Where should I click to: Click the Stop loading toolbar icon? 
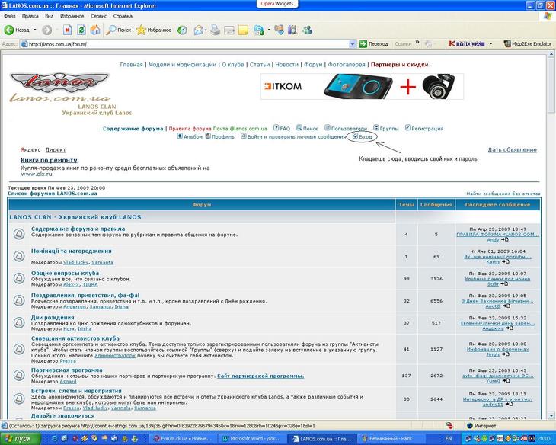click(68, 30)
